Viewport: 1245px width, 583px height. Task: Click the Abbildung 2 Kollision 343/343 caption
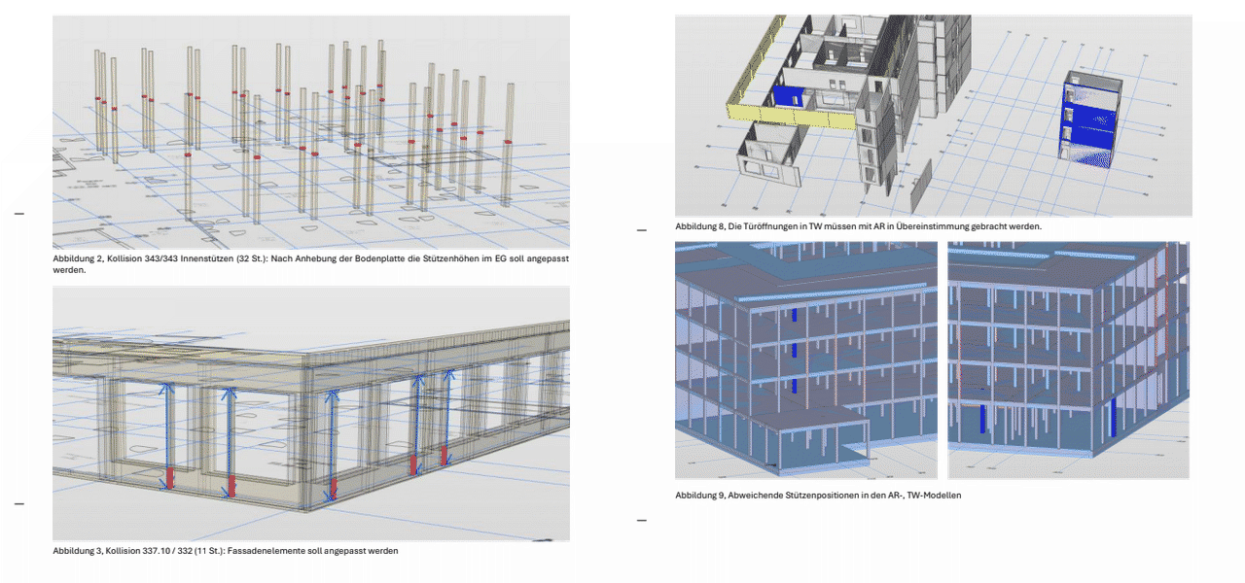[x=311, y=264]
